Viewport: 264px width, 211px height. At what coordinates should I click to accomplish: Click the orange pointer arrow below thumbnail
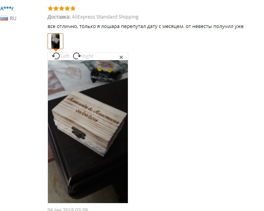55,50
